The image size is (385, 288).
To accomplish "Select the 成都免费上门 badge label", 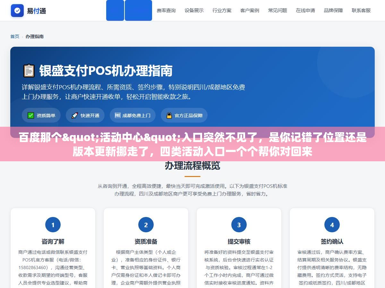I will tap(136, 116).
